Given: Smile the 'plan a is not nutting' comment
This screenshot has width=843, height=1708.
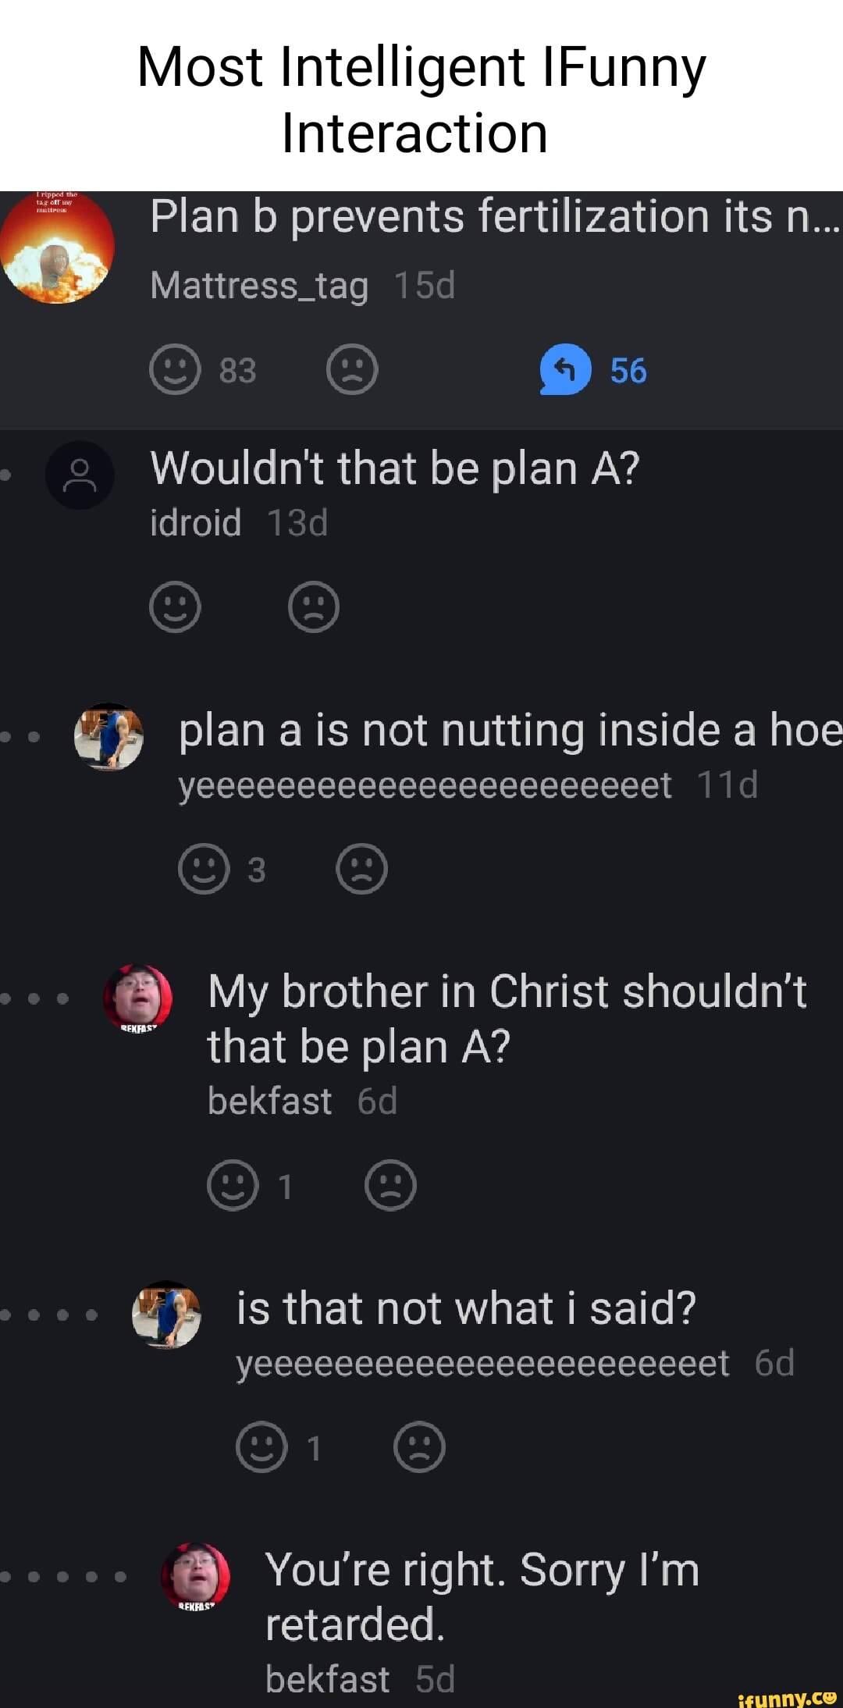Looking at the screenshot, I should pos(204,869).
